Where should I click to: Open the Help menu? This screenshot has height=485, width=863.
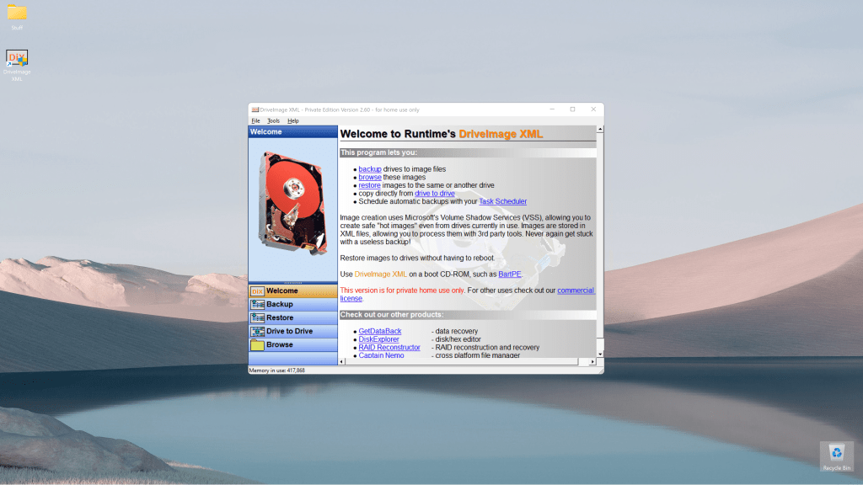(x=292, y=121)
